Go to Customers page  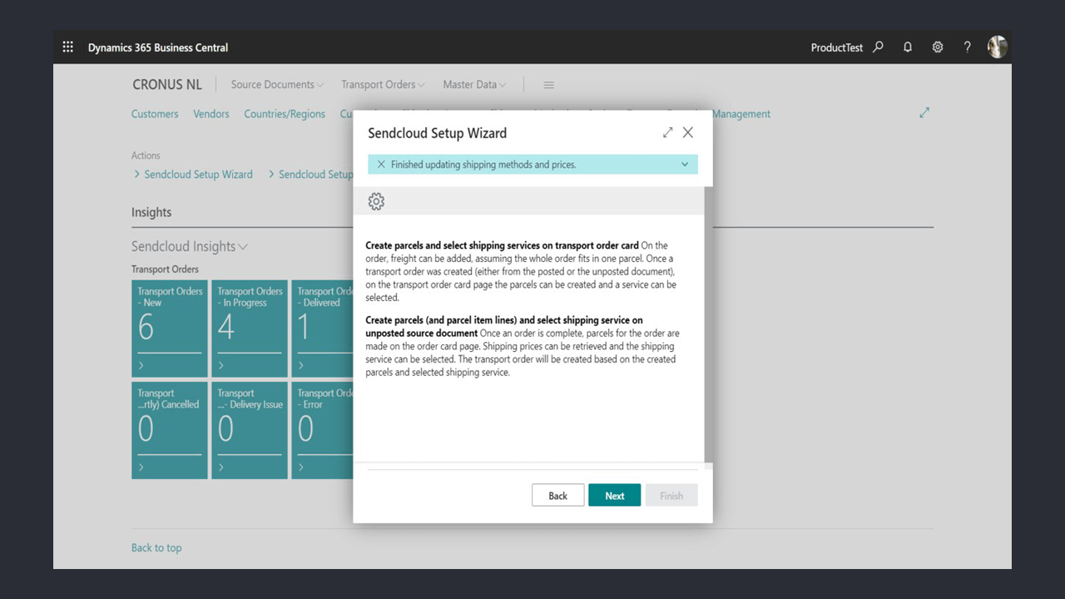(x=155, y=114)
